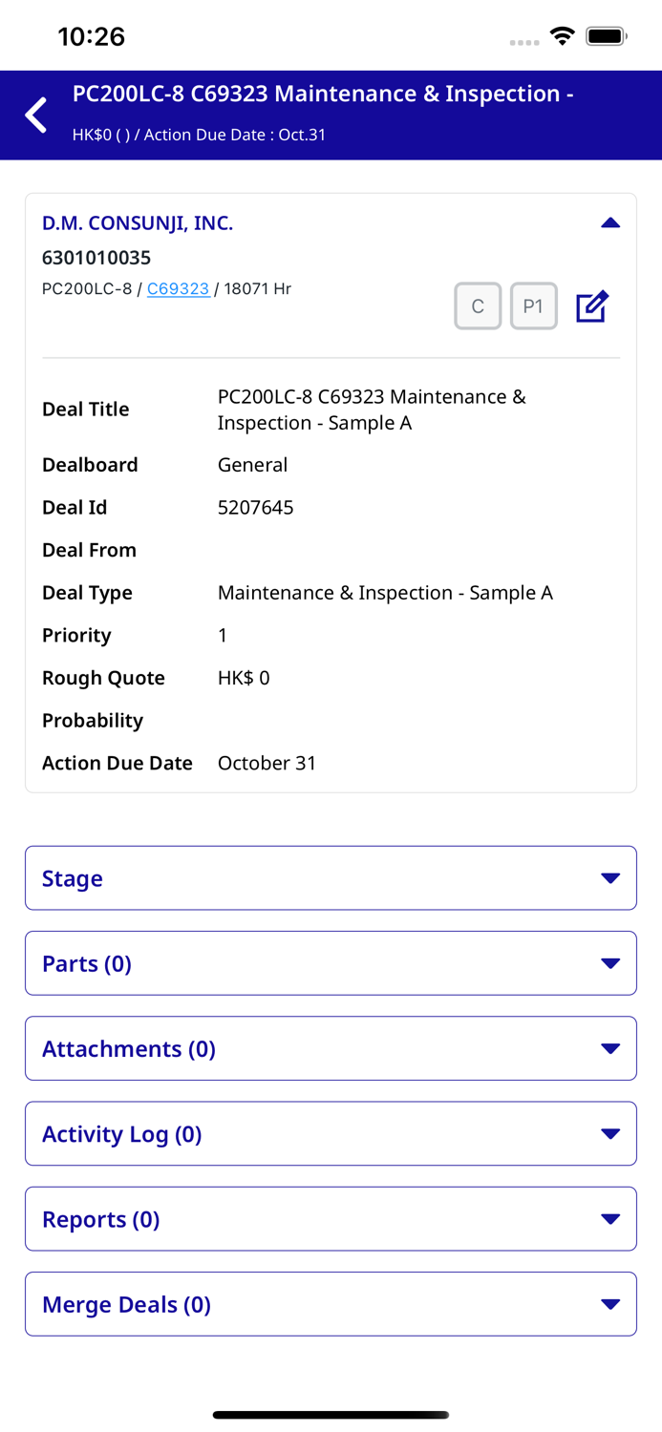Viewport: 662px width, 1432px height.
Task: Expand the Merge Deals (0) section
Action: (x=610, y=1303)
